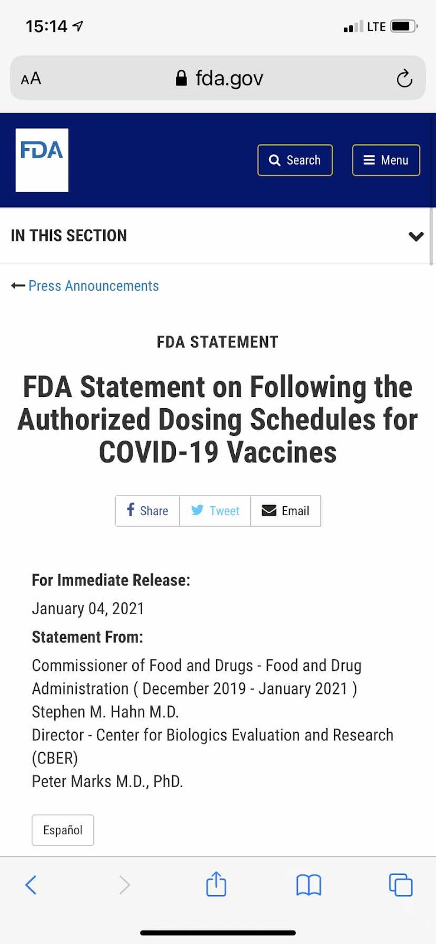
Task: Tap the fda.gov address field
Action: (218, 78)
